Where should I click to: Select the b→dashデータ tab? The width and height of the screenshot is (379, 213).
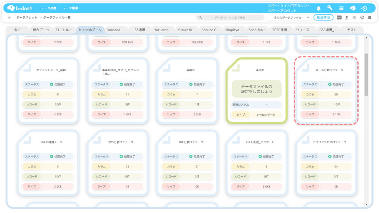(x=90, y=30)
